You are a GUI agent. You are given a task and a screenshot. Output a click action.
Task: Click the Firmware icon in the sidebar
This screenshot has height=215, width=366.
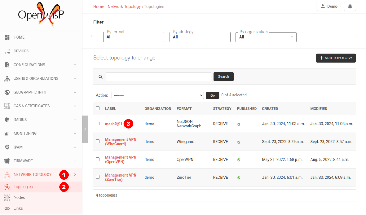(x=7, y=161)
